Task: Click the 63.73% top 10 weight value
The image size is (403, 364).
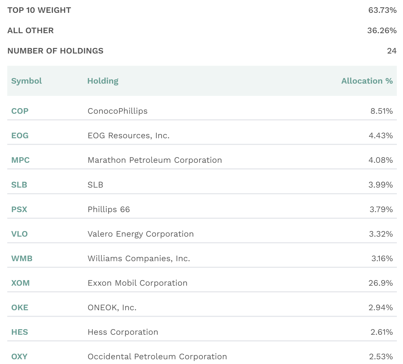Action: coord(382,10)
